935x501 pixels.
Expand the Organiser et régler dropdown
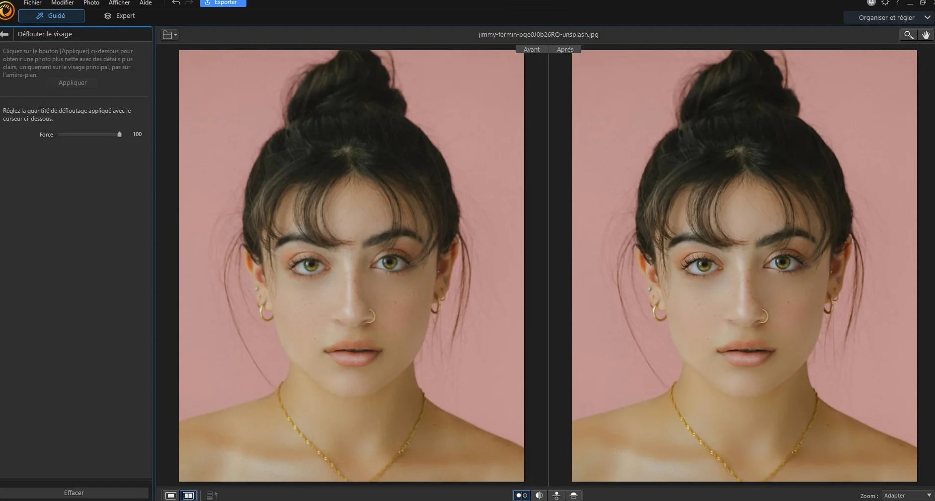tap(889, 17)
